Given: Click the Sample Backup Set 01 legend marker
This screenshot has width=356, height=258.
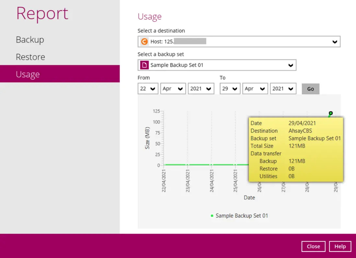Looking at the screenshot, I should [212, 215].
